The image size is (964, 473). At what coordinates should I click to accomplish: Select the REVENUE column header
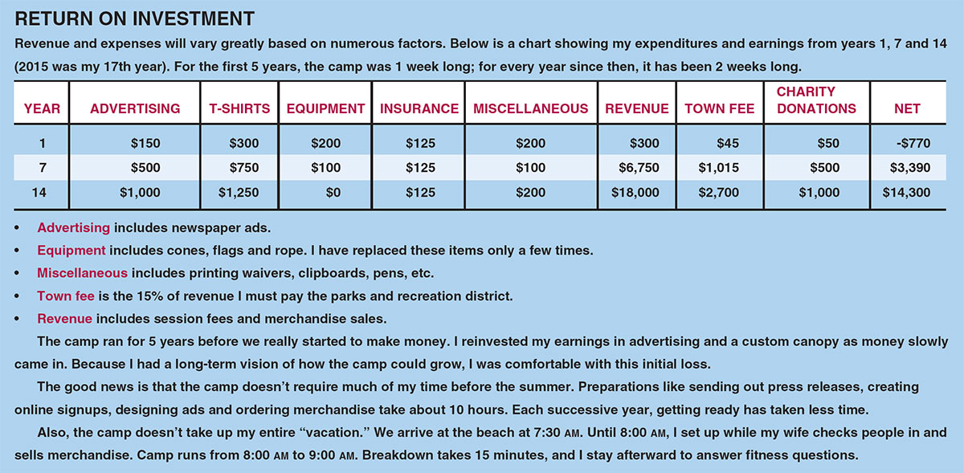[x=637, y=108]
